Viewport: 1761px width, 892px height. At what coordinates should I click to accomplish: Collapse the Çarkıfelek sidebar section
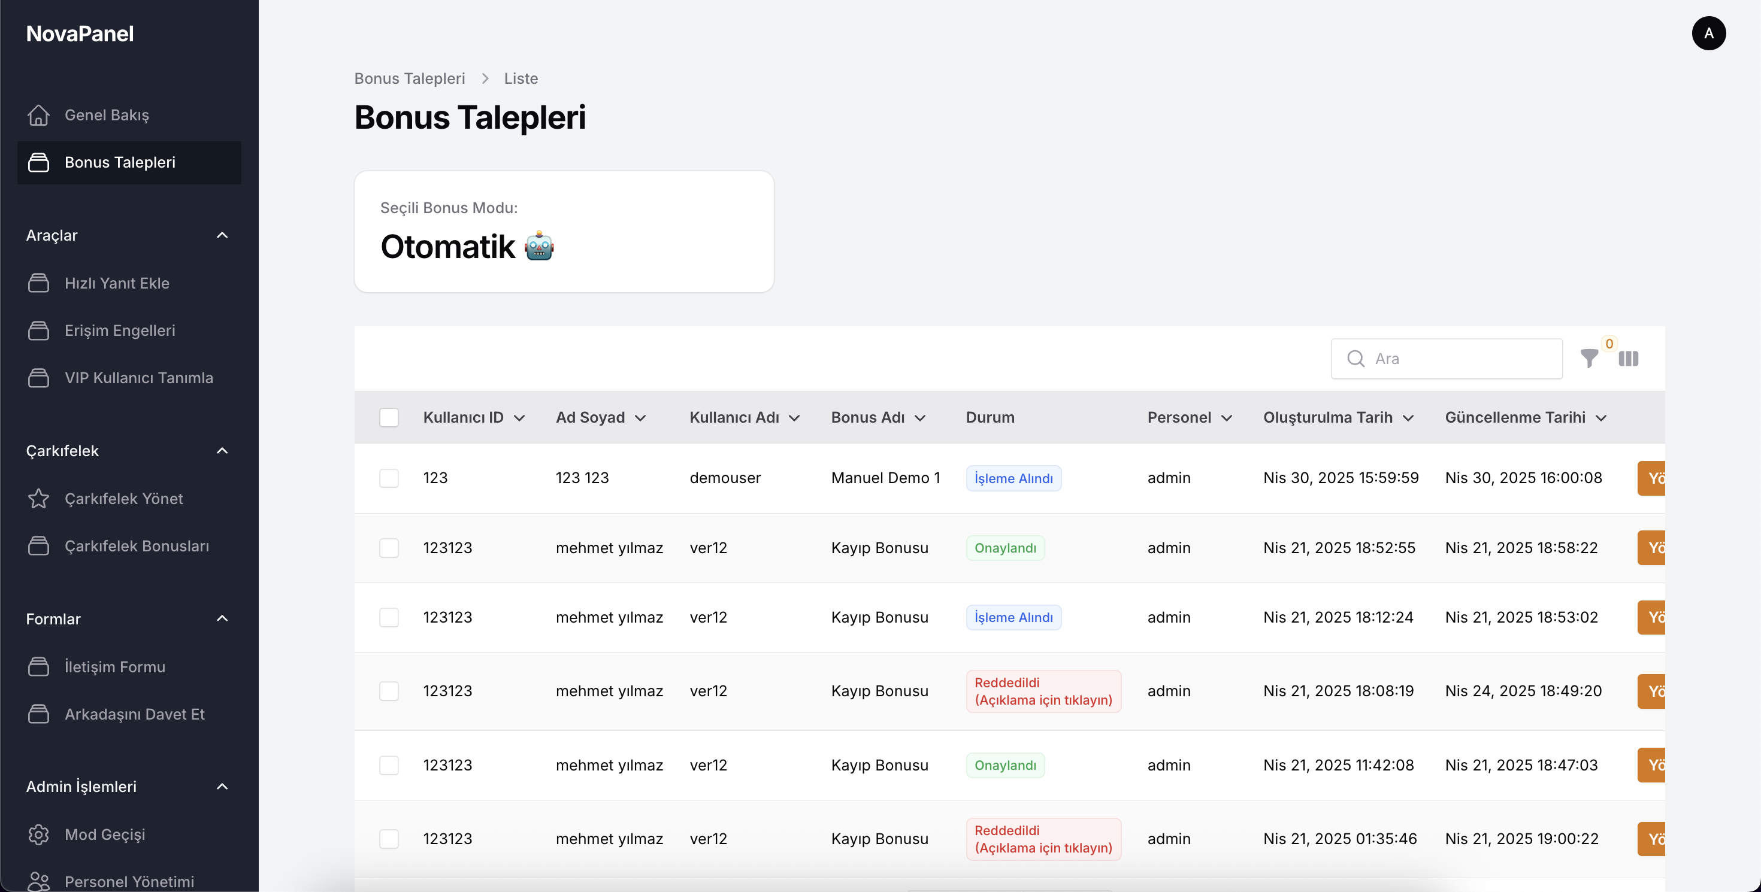[222, 451]
